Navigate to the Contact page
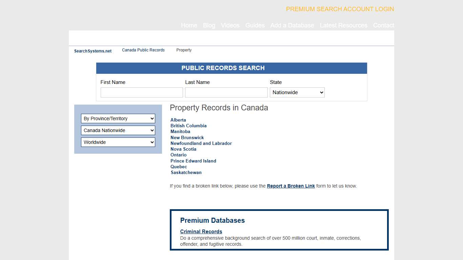Screen dimensions: 463x260 tap(383, 25)
